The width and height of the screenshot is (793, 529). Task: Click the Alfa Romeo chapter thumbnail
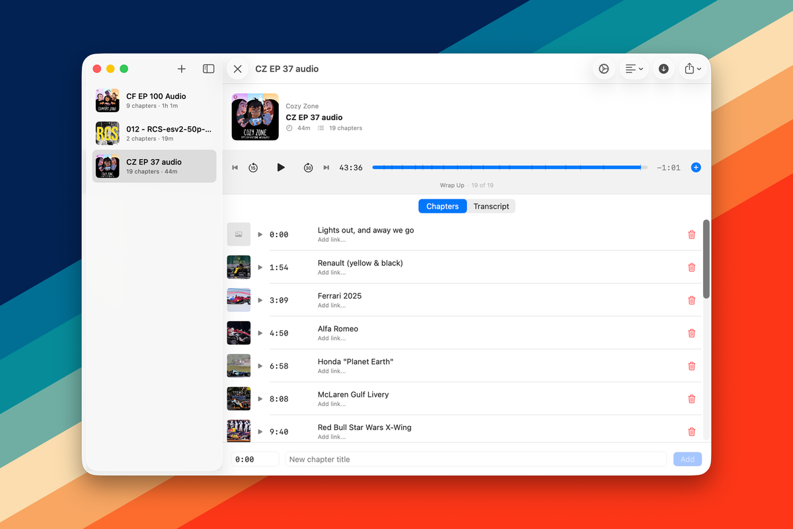click(239, 333)
